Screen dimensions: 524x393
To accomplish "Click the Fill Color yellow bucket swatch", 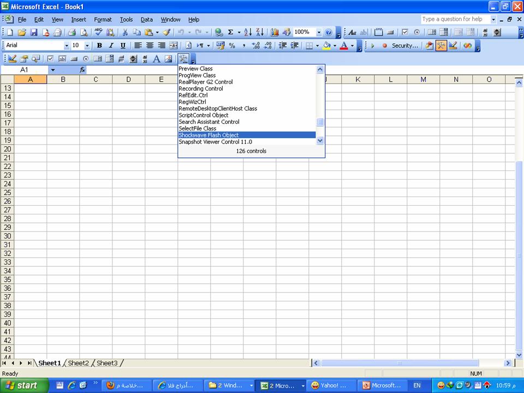I will point(326,45).
